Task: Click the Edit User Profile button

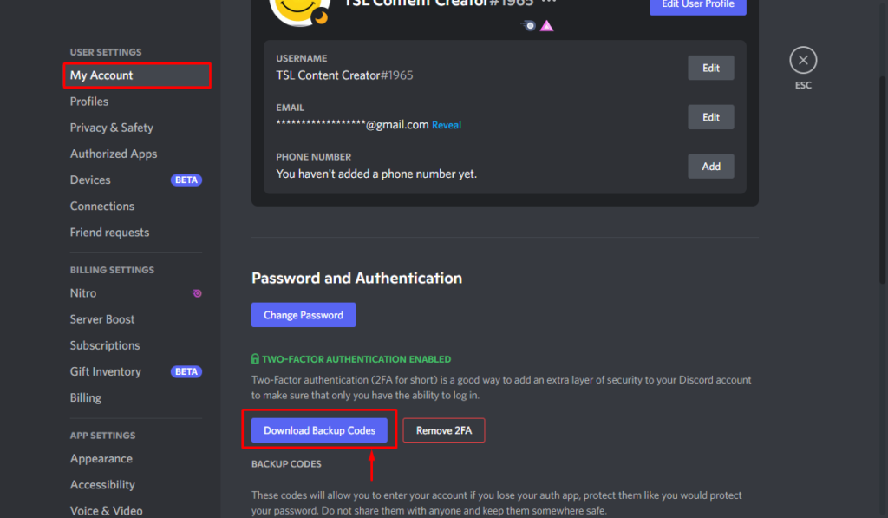Action: (x=697, y=7)
